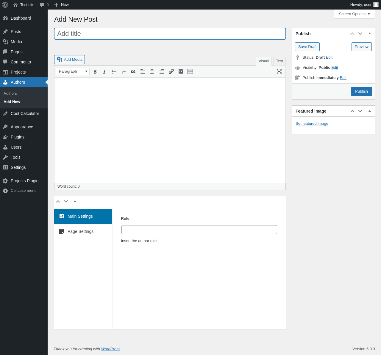
Task: Click Set featured image link
Action: coord(312,124)
